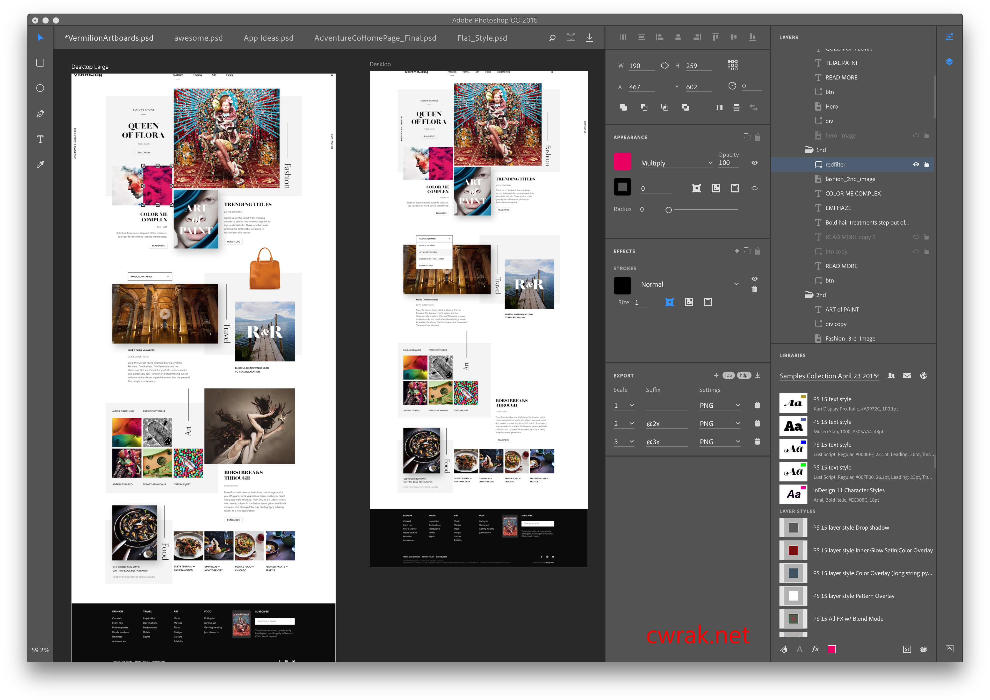This screenshot has width=990, height=700.
Task: Click the lock proportions link icon
Action: [x=664, y=66]
